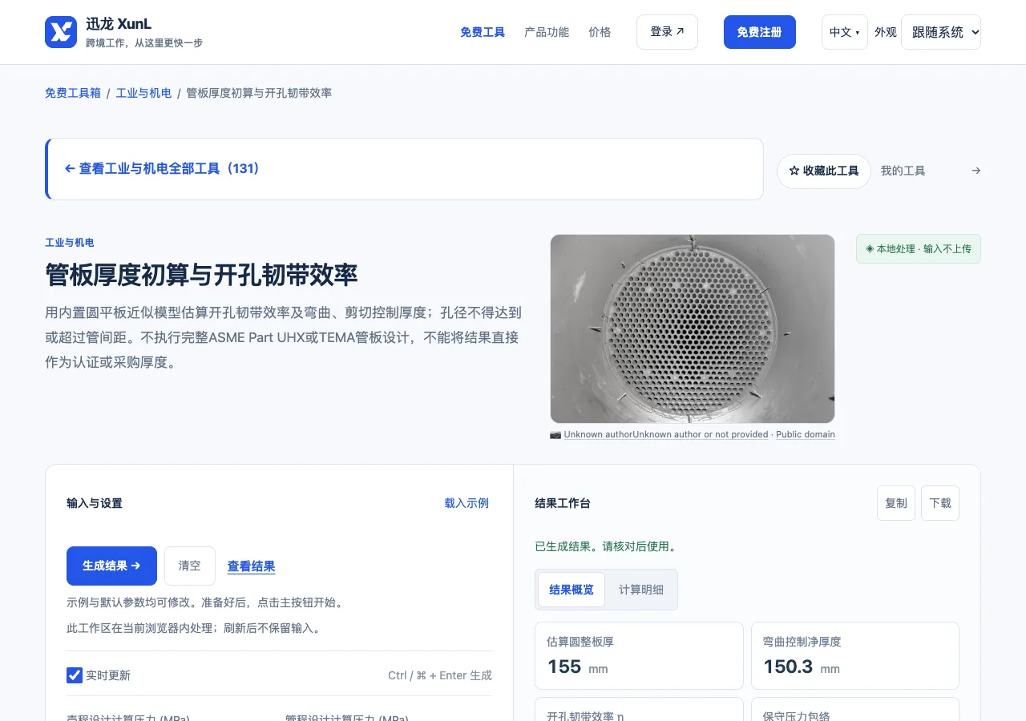Click the 外观 label
Screen dimensions: 1026x721
coord(886,32)
